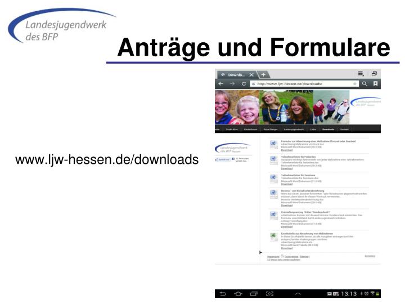
Task: Click the header banner Landesjugendwerk logo
Action: (x=366, y=102)
